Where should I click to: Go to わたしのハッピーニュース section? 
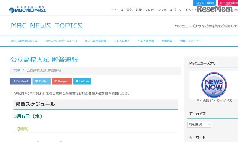[61, 41]
